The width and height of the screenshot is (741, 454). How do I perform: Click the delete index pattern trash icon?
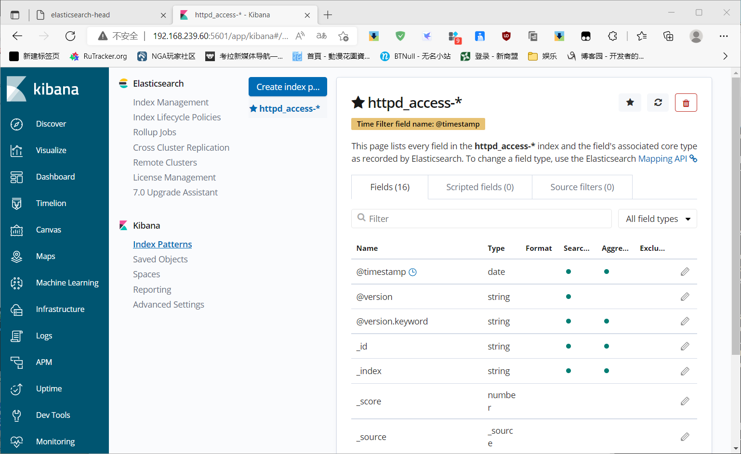coord(686,103)
